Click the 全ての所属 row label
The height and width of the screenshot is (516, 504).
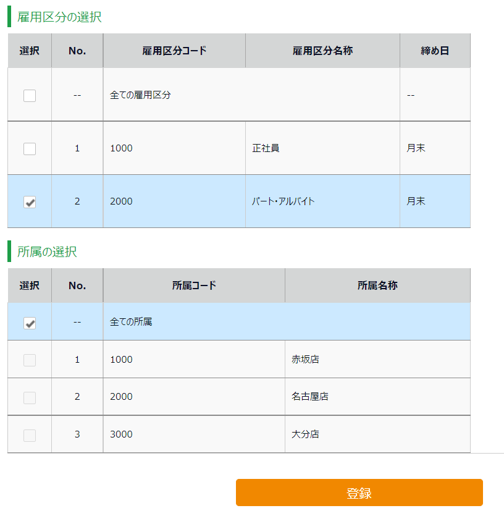[x=131, y=322]
